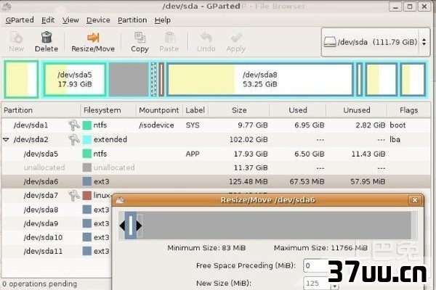
Task: Click the Paste toolbar icon
Action: coord(169,38)
